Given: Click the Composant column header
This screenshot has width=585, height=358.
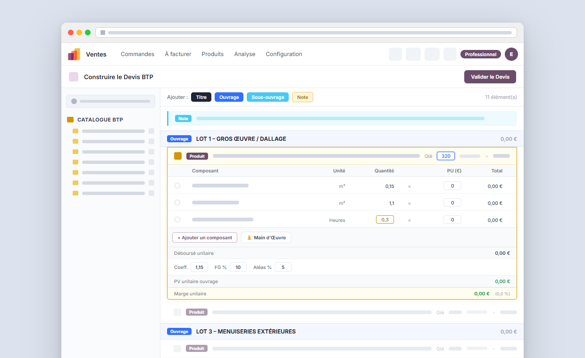Looking at the screenshot, I should point(205,171).
